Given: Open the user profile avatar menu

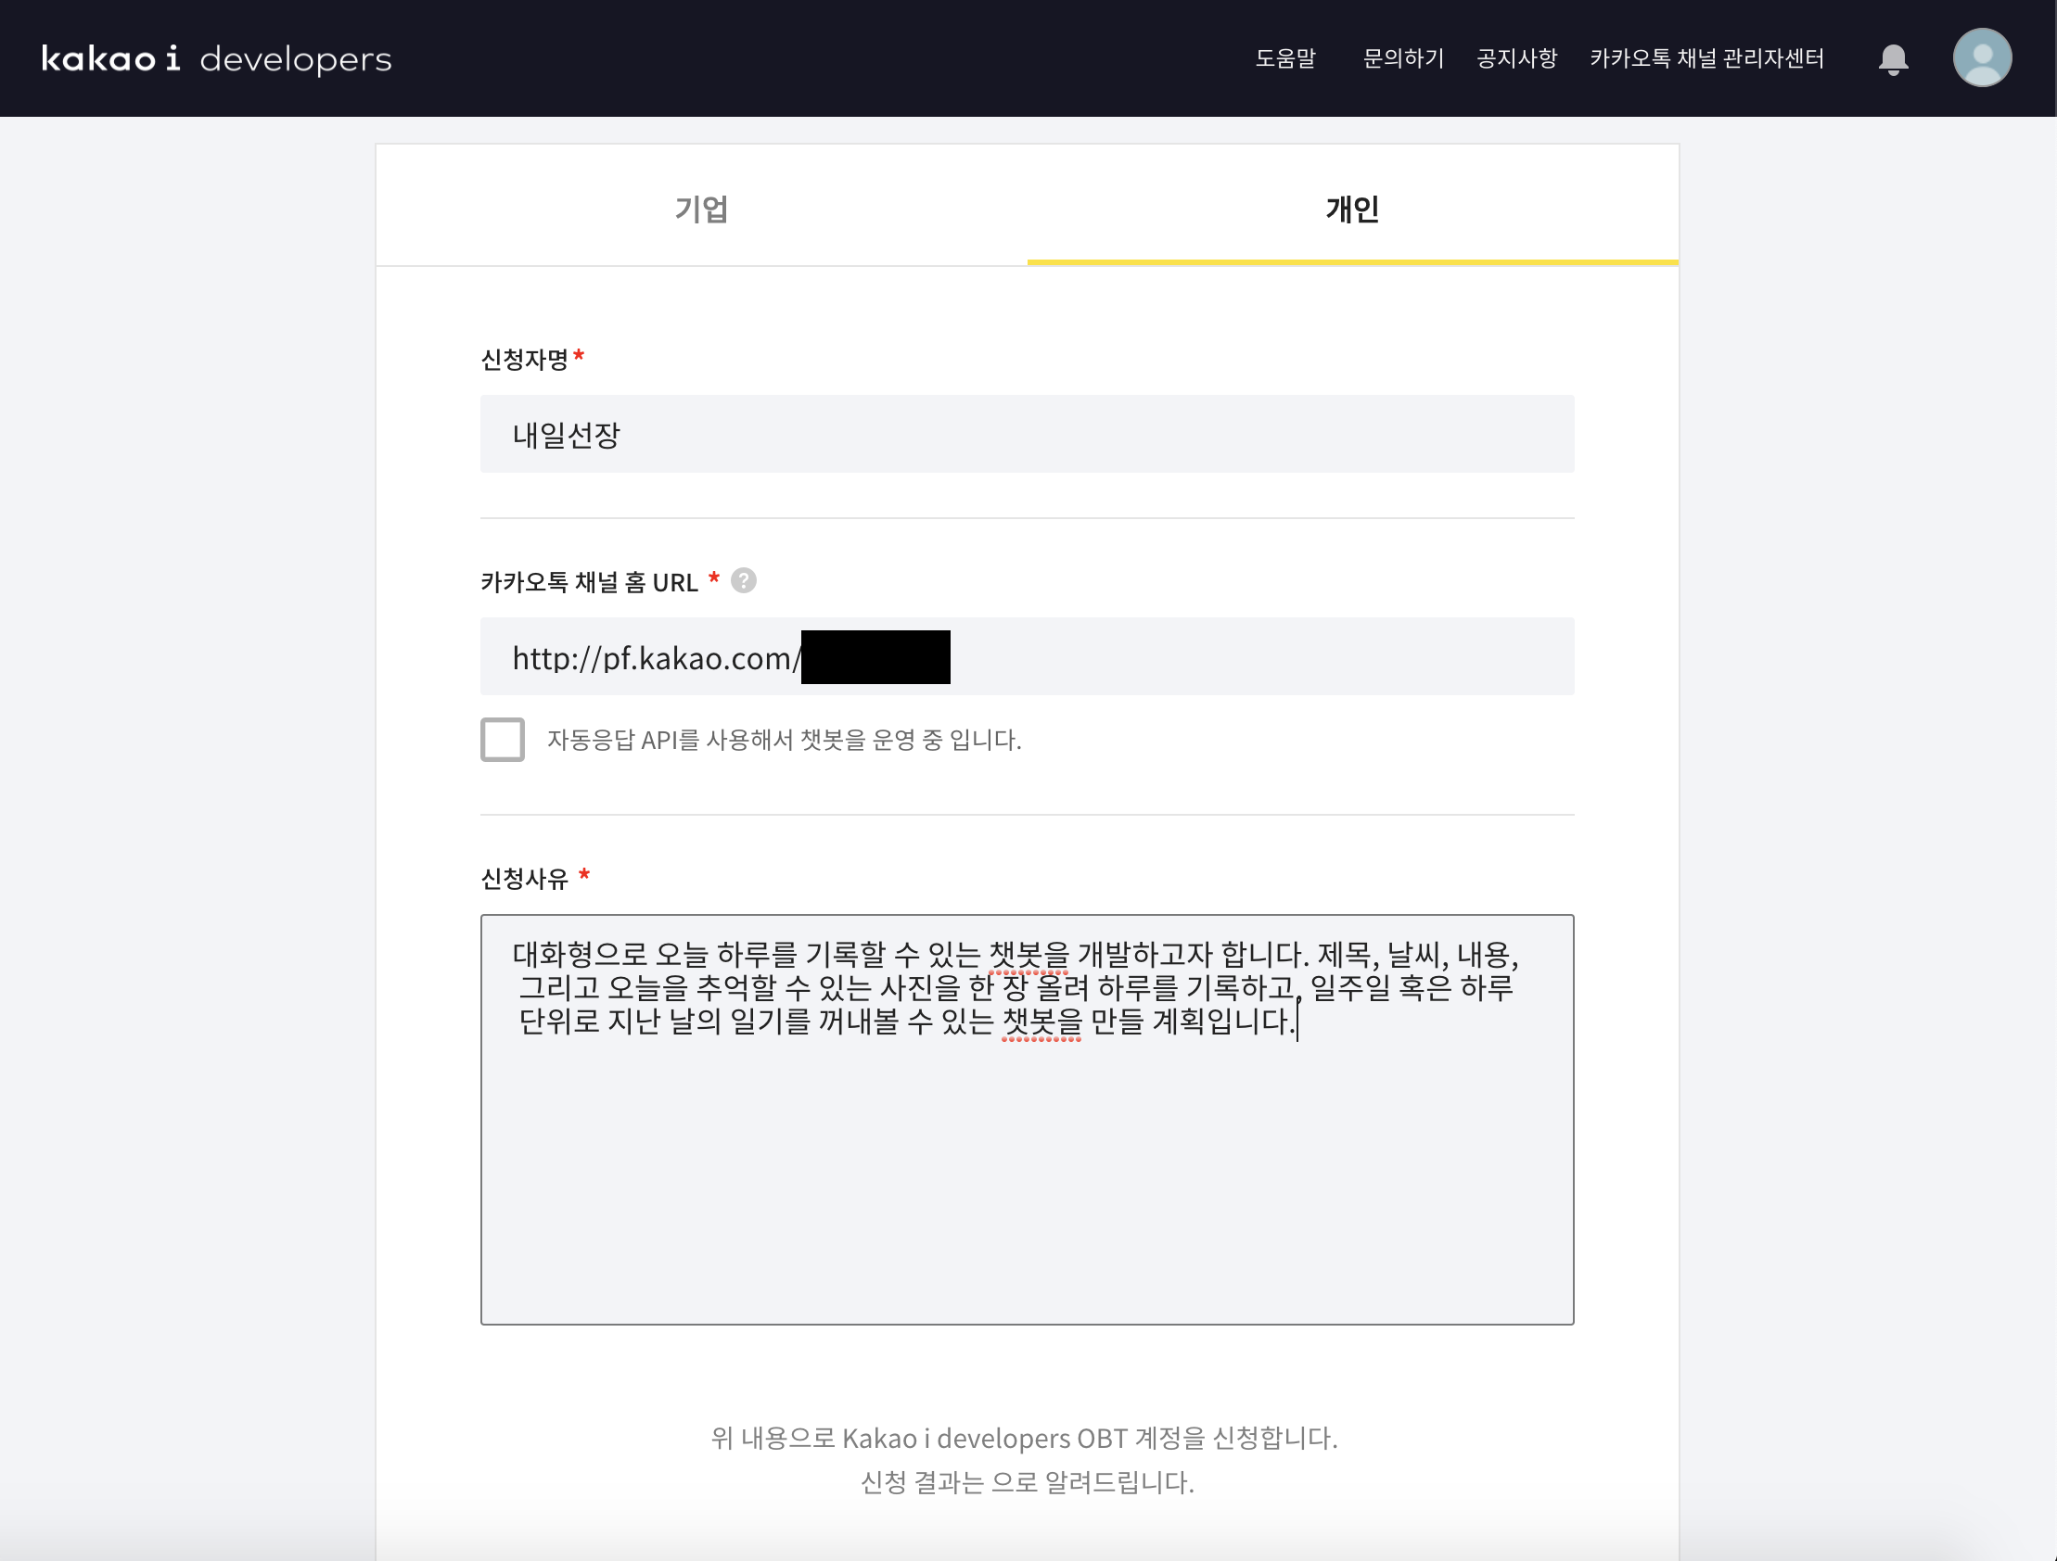Looking at the screenshot, I should point(1981,57).
